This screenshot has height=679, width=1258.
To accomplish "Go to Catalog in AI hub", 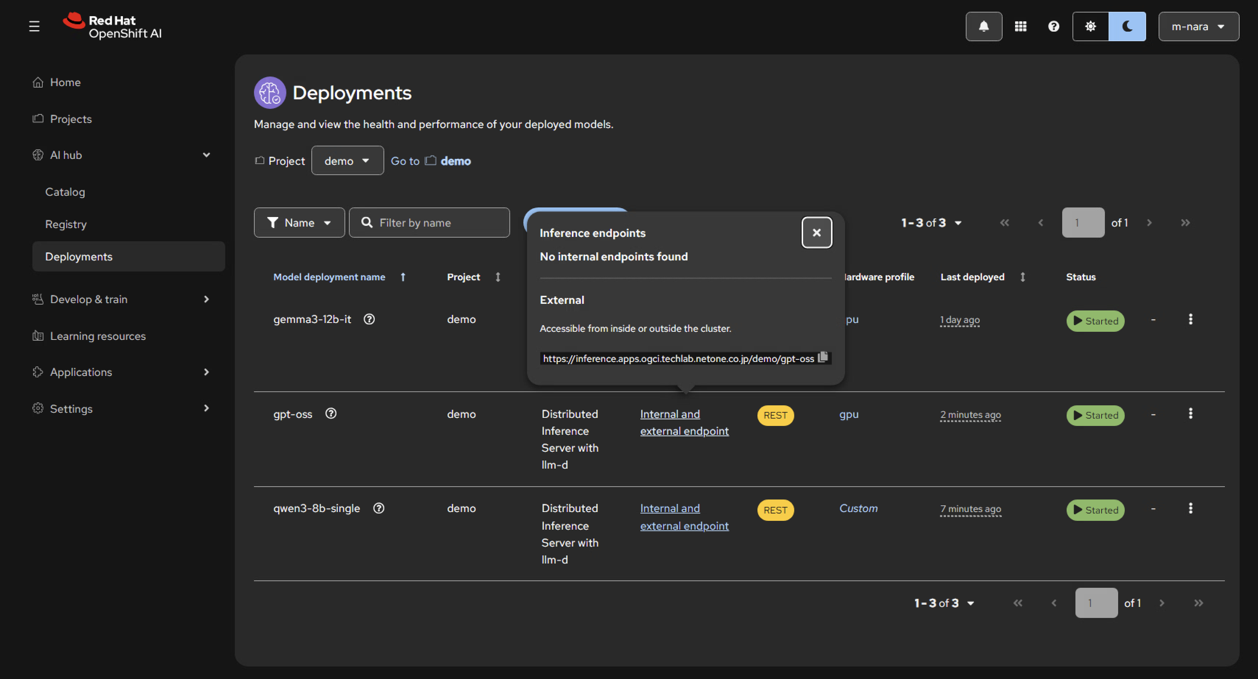I will coord(65,192).
